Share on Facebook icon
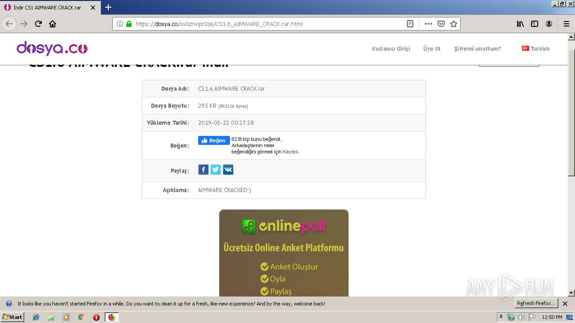This screenshot has width=575, height=323. point(203,170)
